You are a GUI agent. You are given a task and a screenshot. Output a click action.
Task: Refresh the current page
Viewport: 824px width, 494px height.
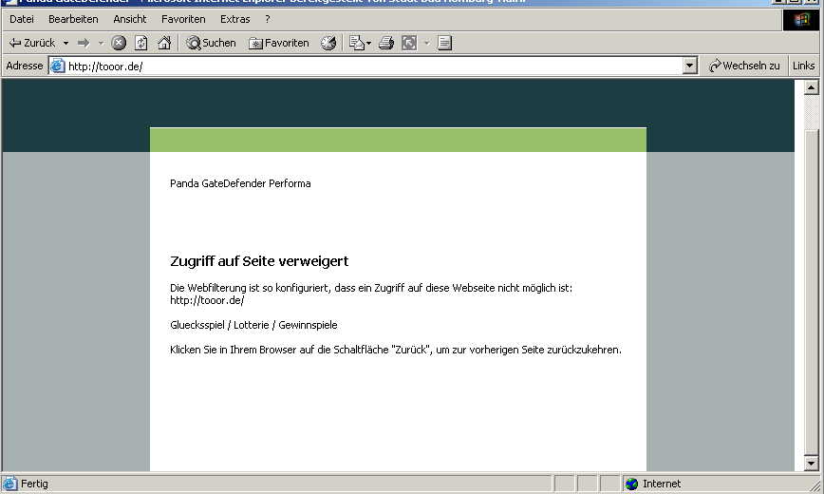coord(141,43)
